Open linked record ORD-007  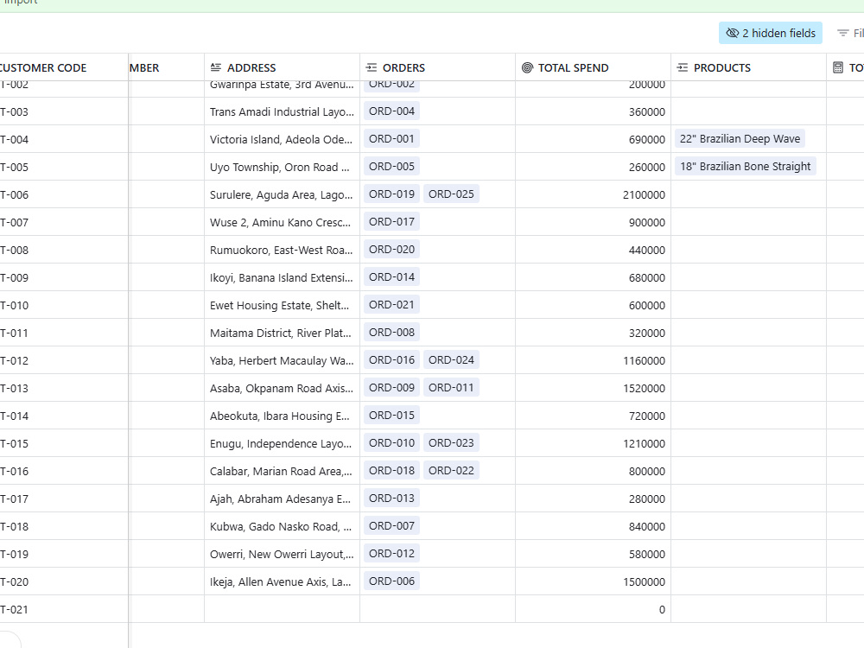[x=391, y=525]
